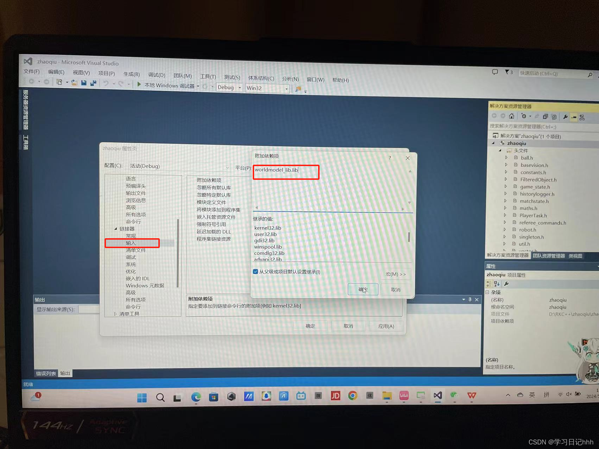Select 忽略所有默认库 property row
Image resolution: width=599 pixels, height=449 pixels.
coord(214,188)
